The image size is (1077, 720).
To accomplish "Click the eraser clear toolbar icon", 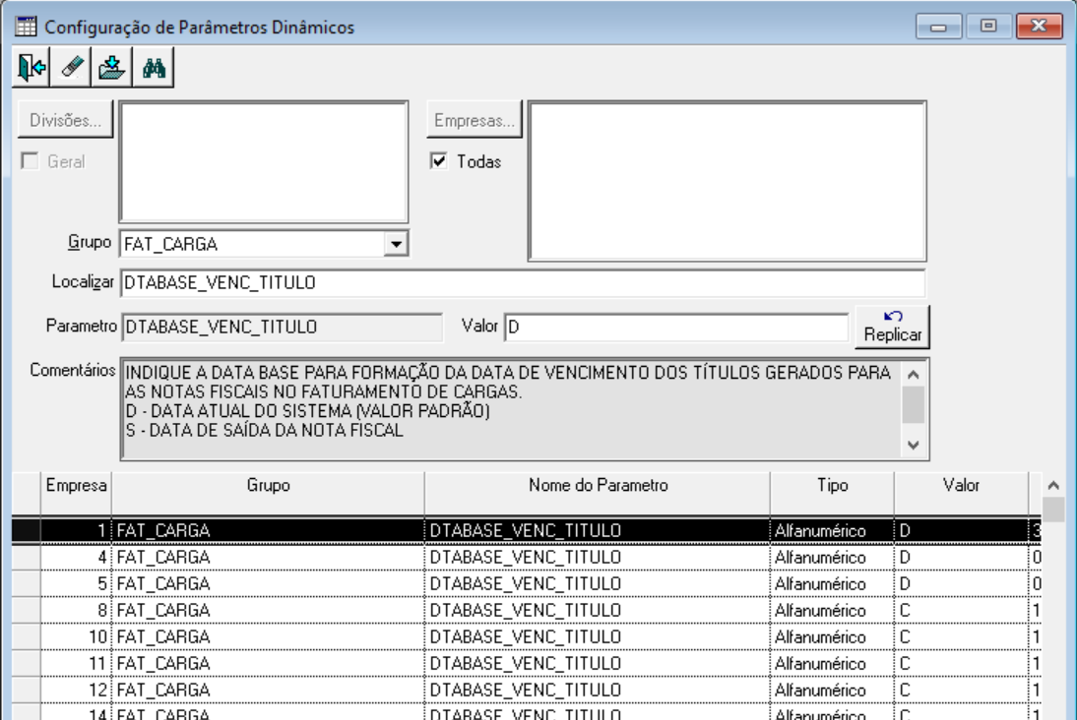I will (x=72, y=67).
